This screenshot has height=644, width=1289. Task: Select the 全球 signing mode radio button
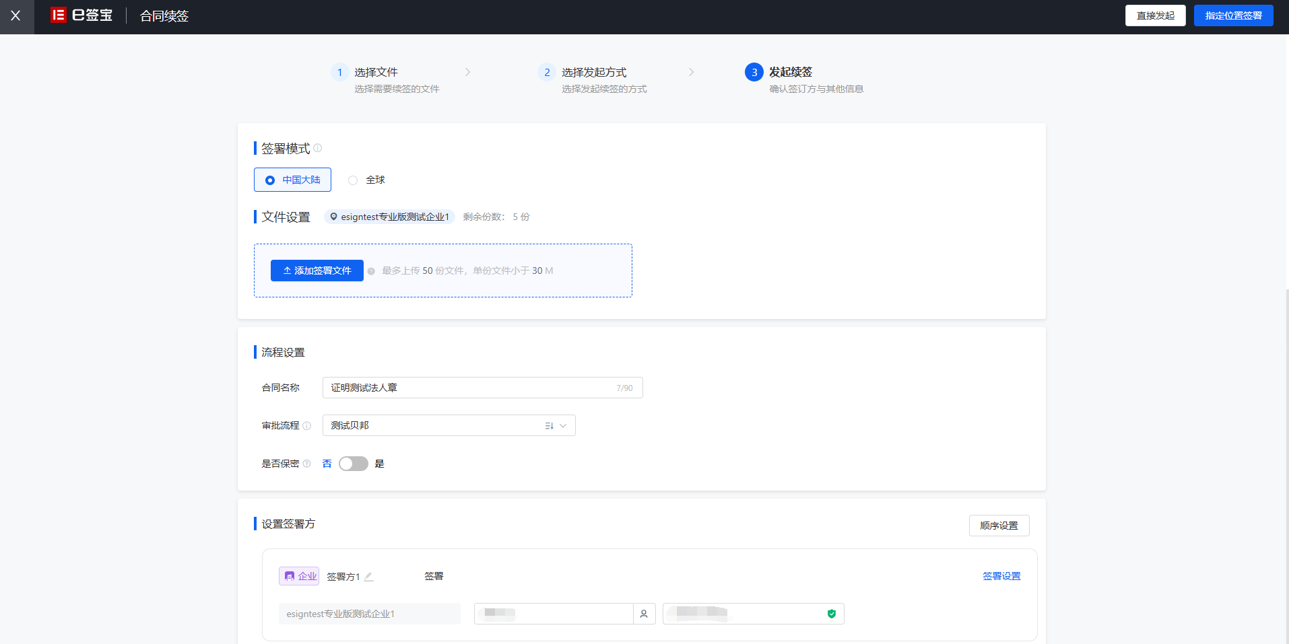point(353,180)
